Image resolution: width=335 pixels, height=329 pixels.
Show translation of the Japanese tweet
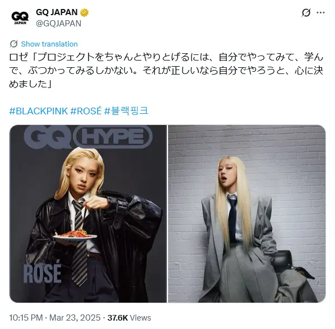click(x=49, y=44)
